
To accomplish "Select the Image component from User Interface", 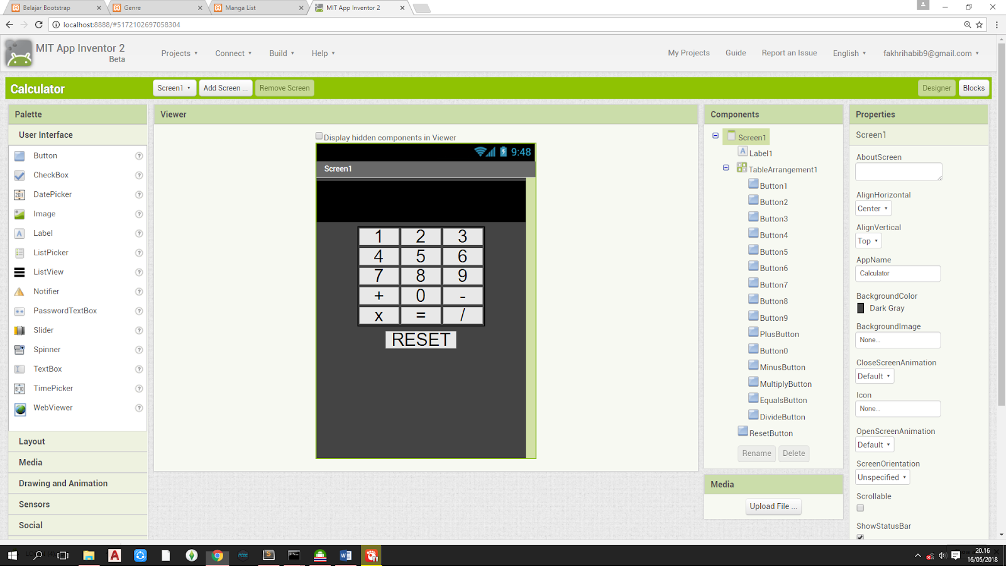I will click(19, 214).
